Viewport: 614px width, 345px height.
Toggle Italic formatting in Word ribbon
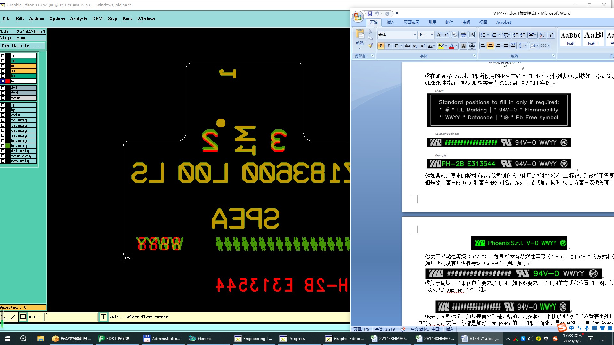(x=388, y=46)
